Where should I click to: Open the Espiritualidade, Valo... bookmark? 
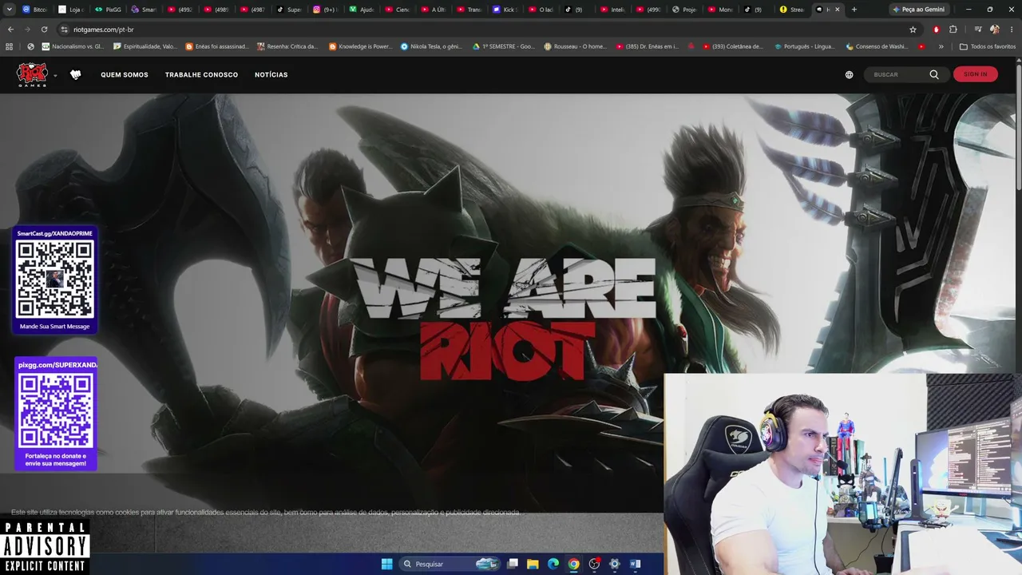click(145, 46)
